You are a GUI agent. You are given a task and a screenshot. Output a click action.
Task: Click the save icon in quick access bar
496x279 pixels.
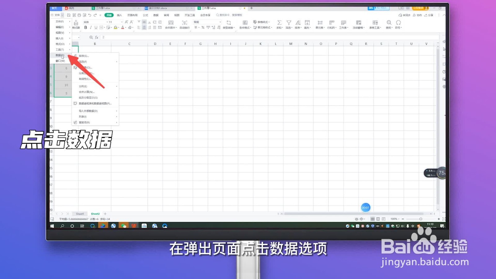click(69, 15)
